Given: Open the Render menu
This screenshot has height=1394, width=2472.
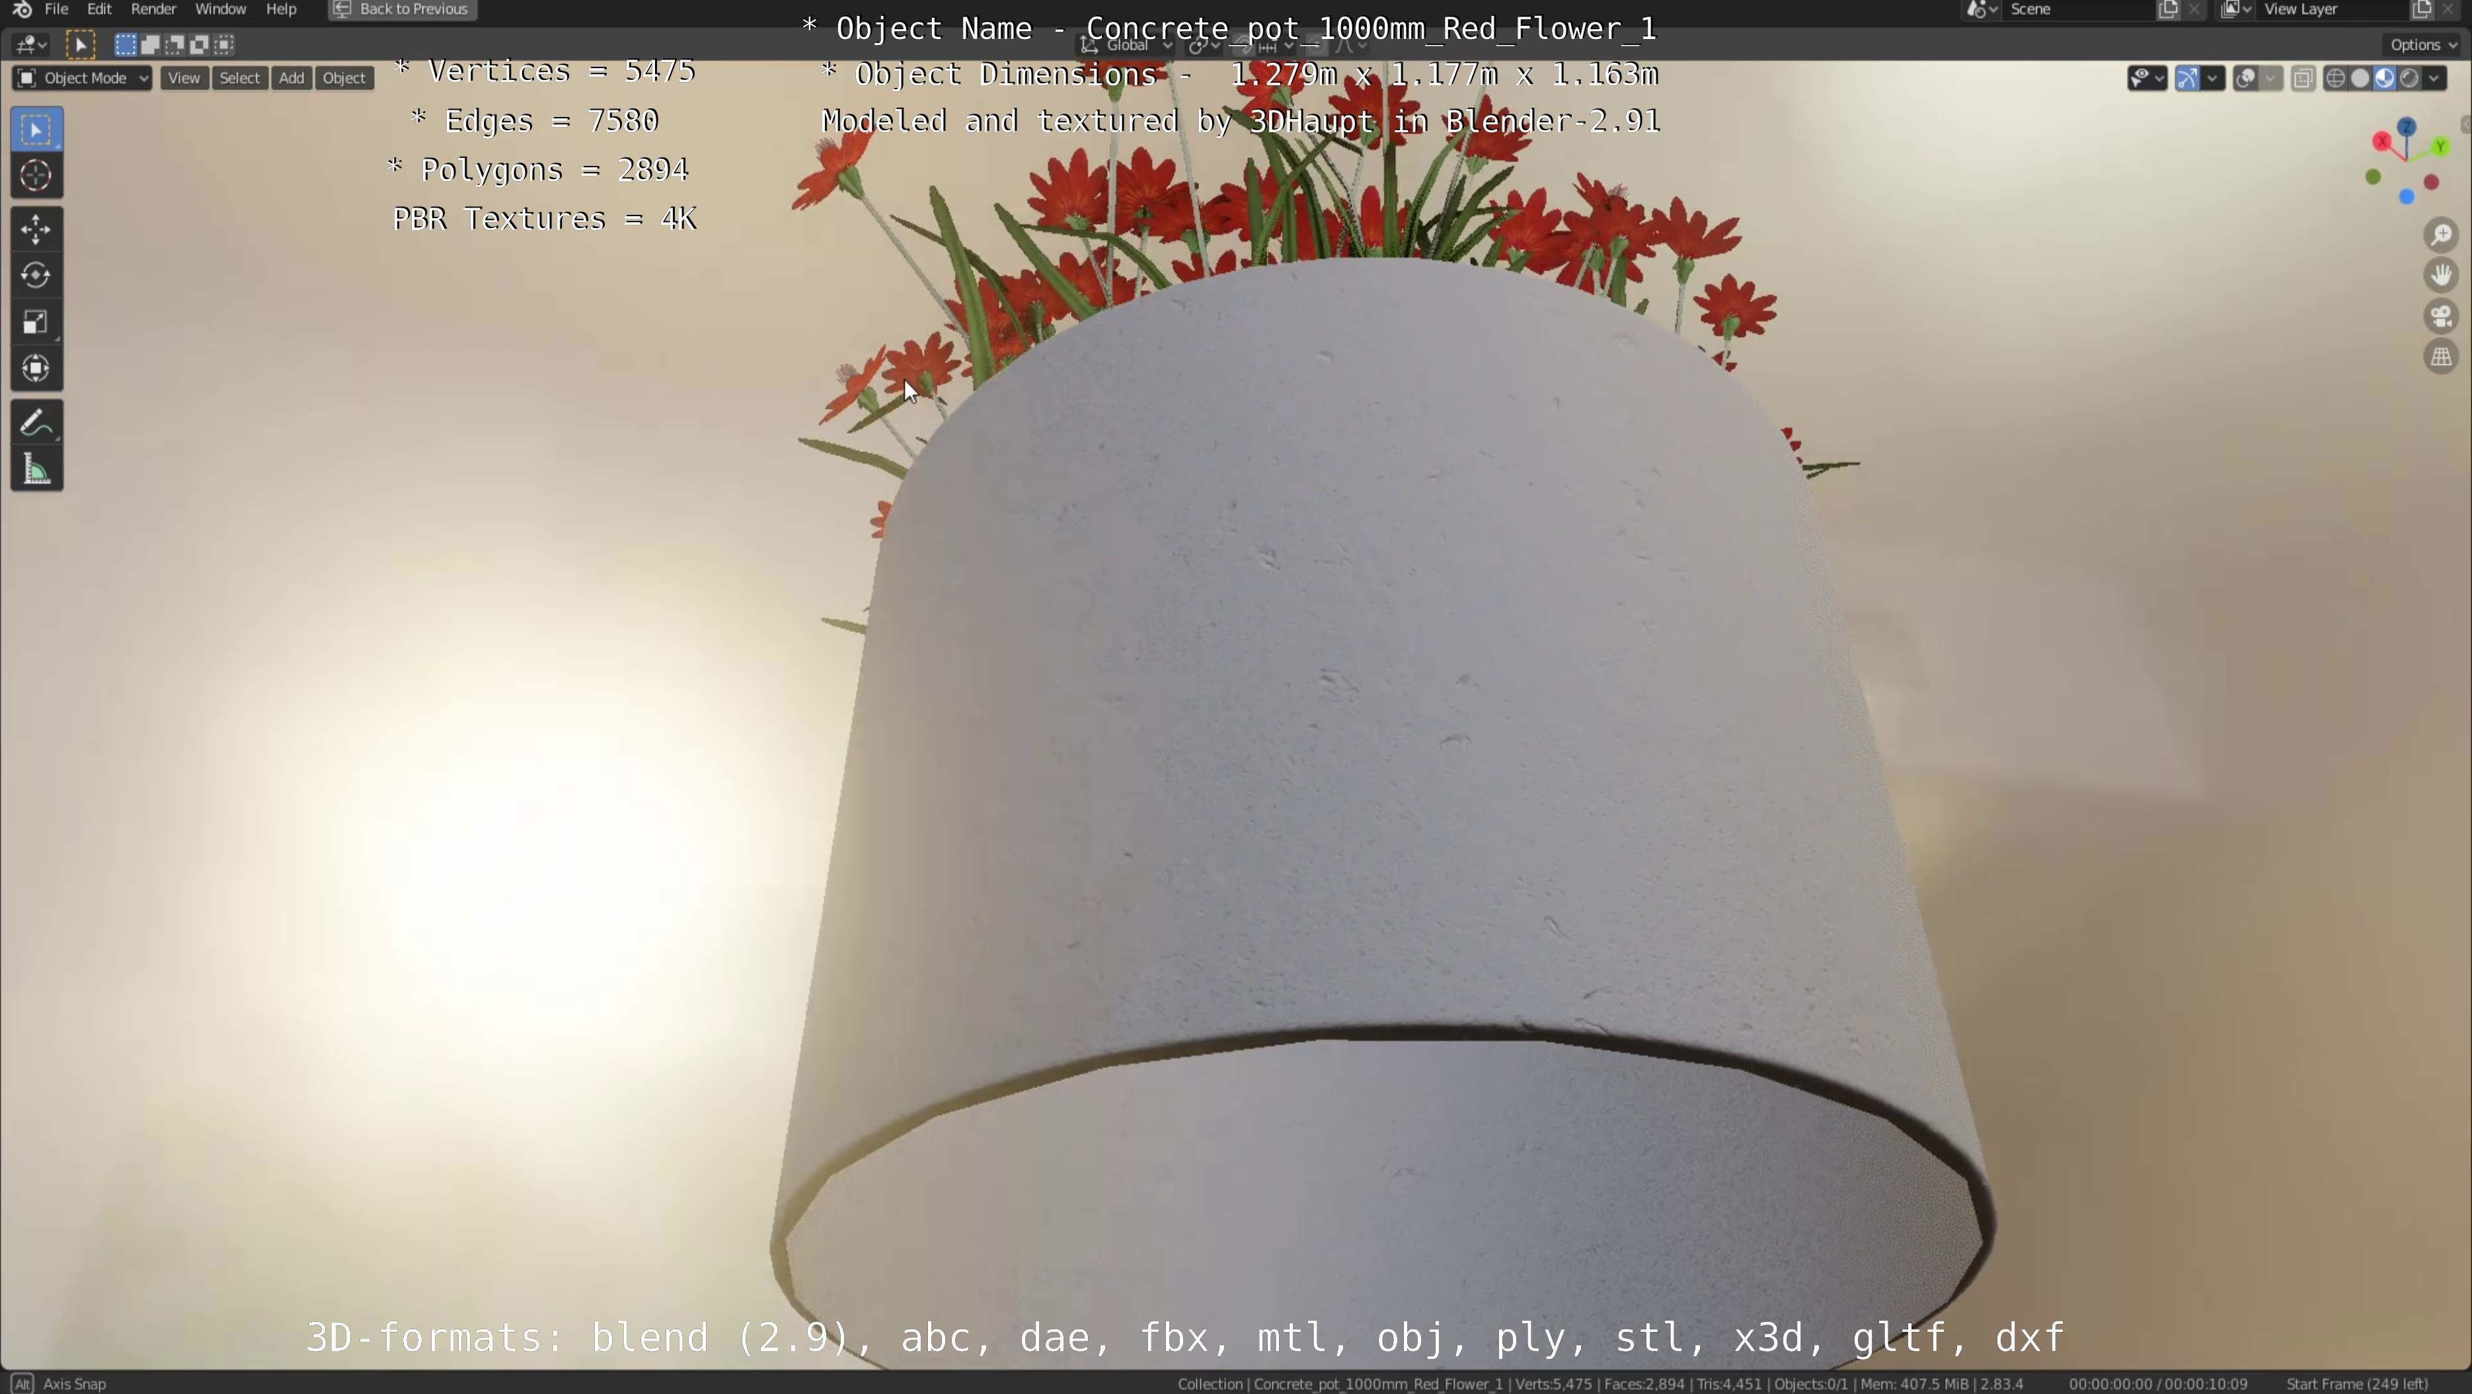Looking at the screenshot, I should tap(153, 10).
